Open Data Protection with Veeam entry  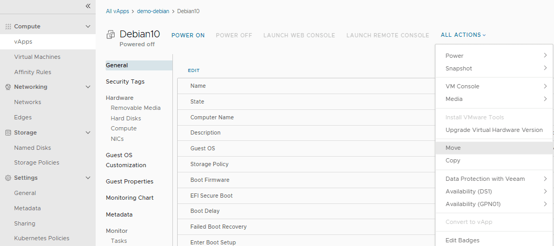pyautogui.click(x=494, y=179)
